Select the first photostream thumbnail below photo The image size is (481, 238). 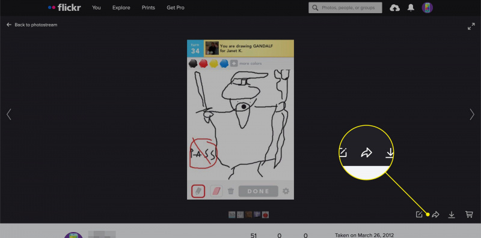tap(232, 215)
